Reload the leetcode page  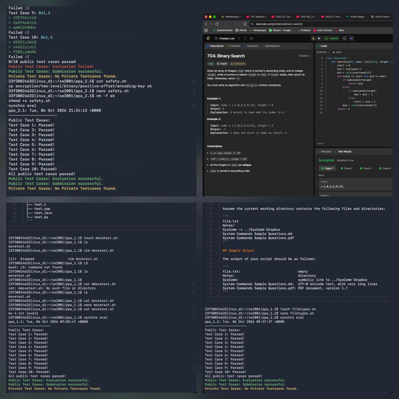[217, 24]
